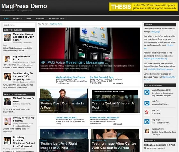Click Michael Jackson's Woes thumbnail
Image resolution: width=179 pixels, height=152 pixels.
click(x=7, y=102)
